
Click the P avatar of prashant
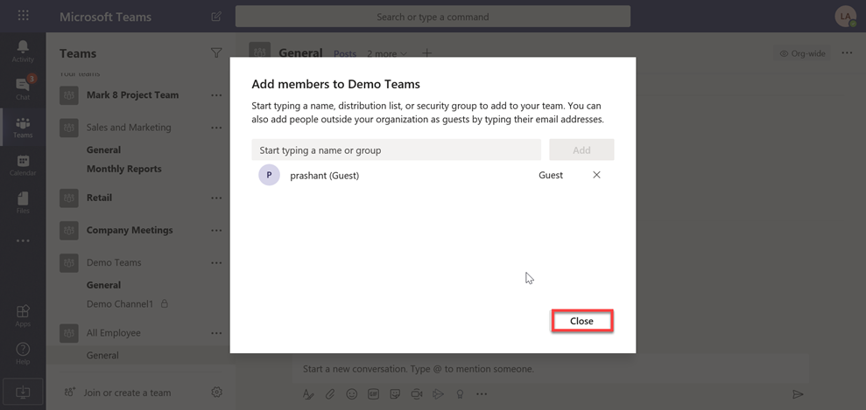(269, 175)
